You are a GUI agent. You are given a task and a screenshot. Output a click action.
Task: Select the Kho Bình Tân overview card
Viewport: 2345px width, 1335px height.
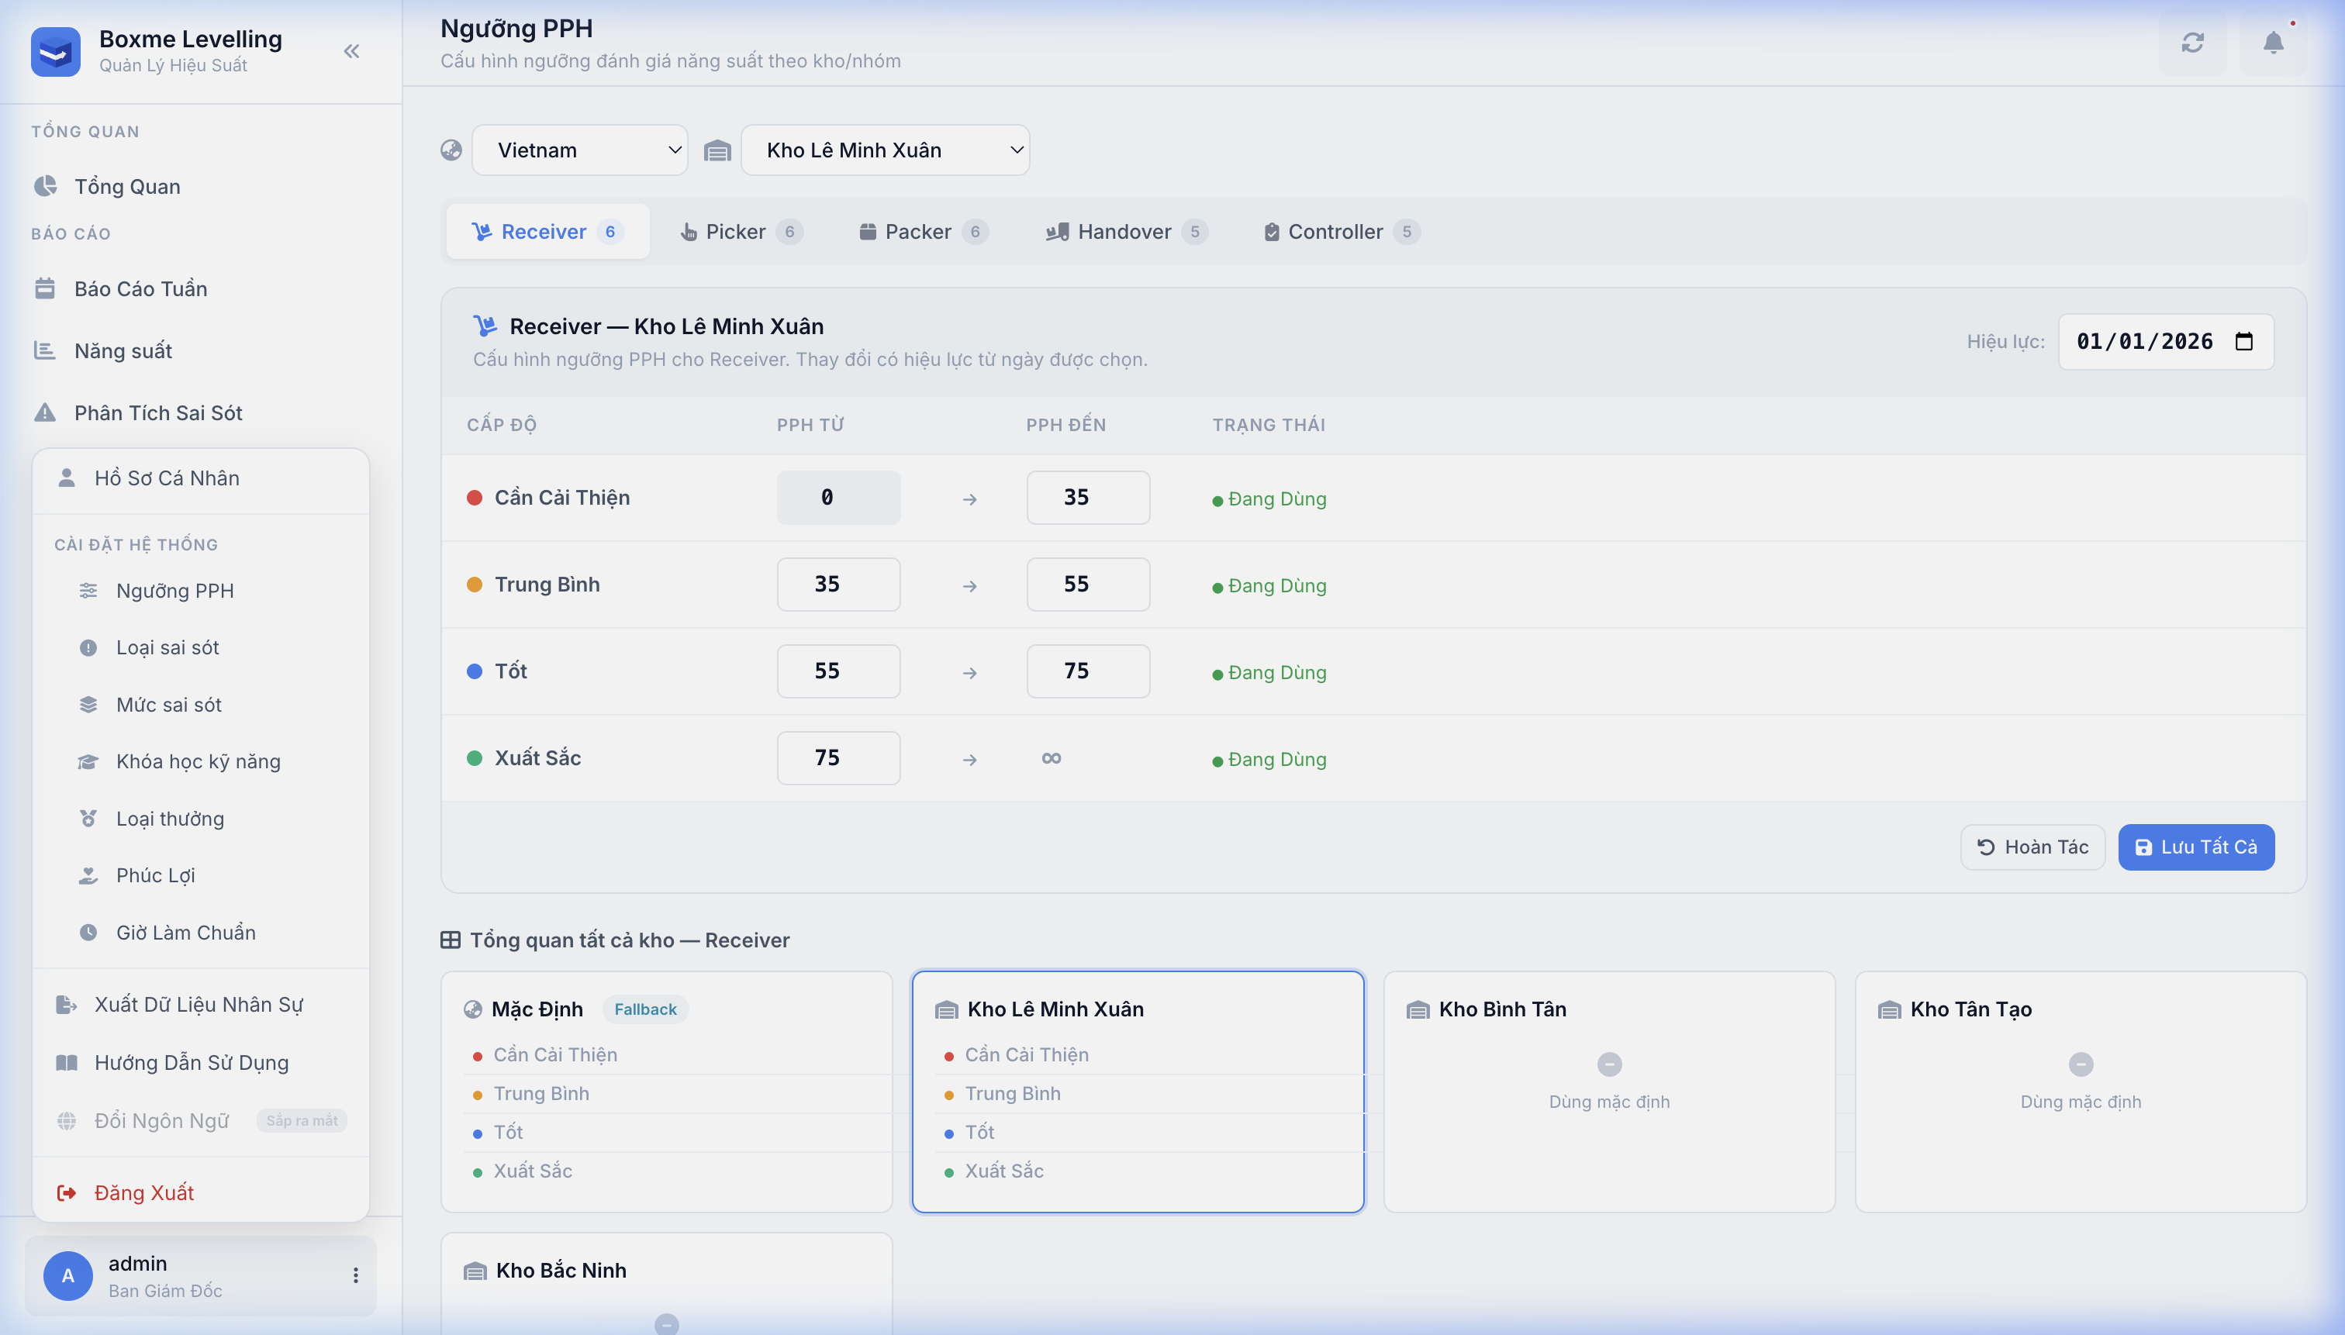(x=1608, y=1091)
